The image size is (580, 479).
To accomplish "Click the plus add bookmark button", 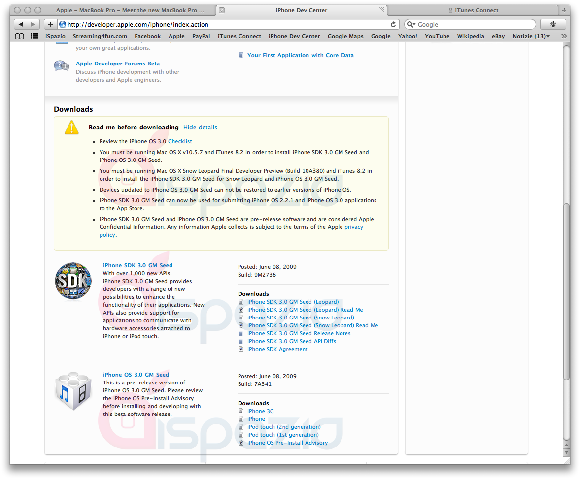I will [51, 25].
